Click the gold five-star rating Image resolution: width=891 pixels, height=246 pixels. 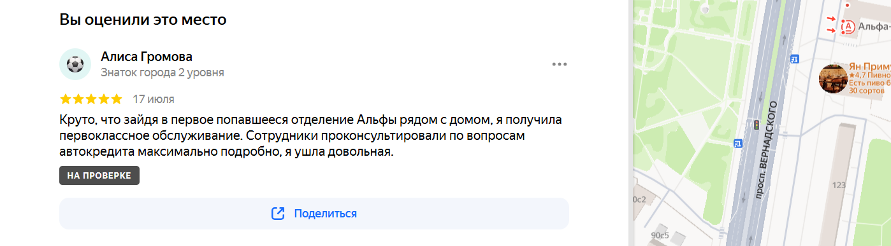coord(91,99)
